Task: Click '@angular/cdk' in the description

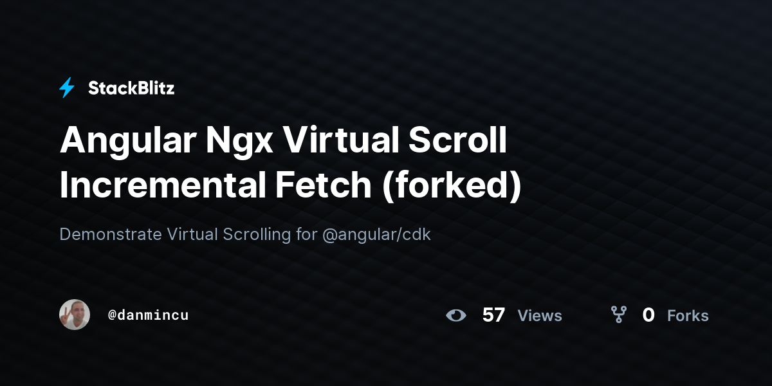Action: point(376,234)
